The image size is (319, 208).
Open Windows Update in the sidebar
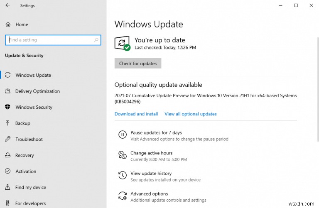[33, 75]
